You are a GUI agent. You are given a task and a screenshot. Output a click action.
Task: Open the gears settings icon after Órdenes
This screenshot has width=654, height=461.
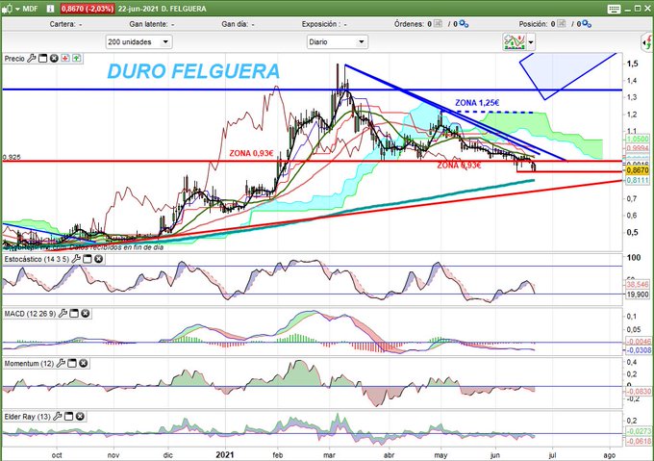click(x=464, y=24)
